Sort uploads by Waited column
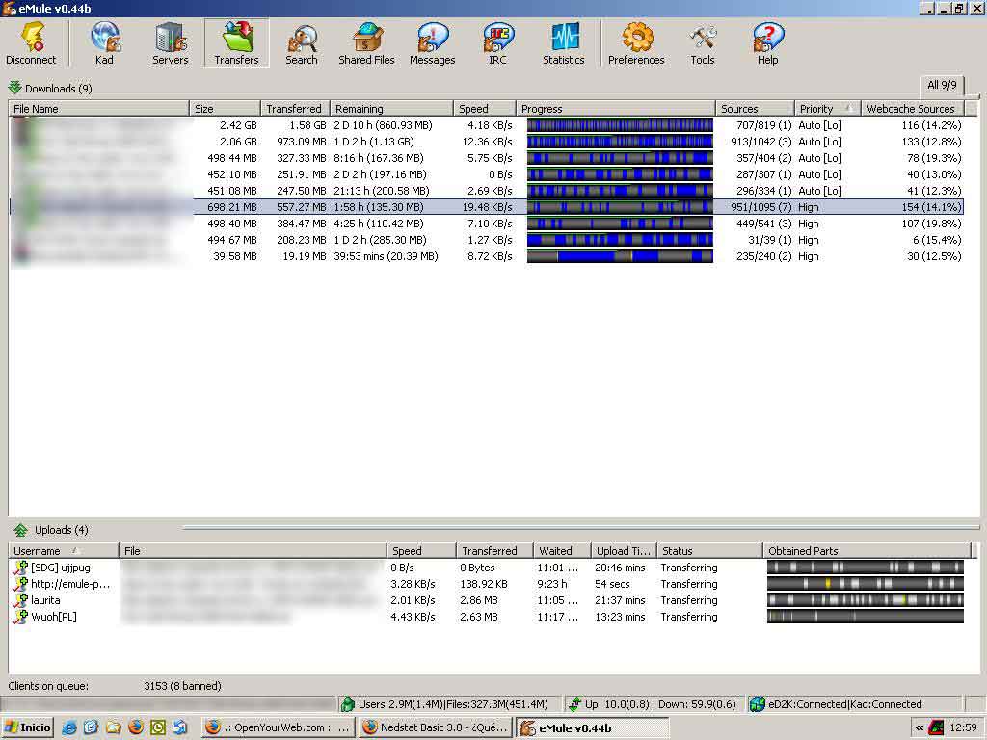987x740 pixels. click(562, 550)
